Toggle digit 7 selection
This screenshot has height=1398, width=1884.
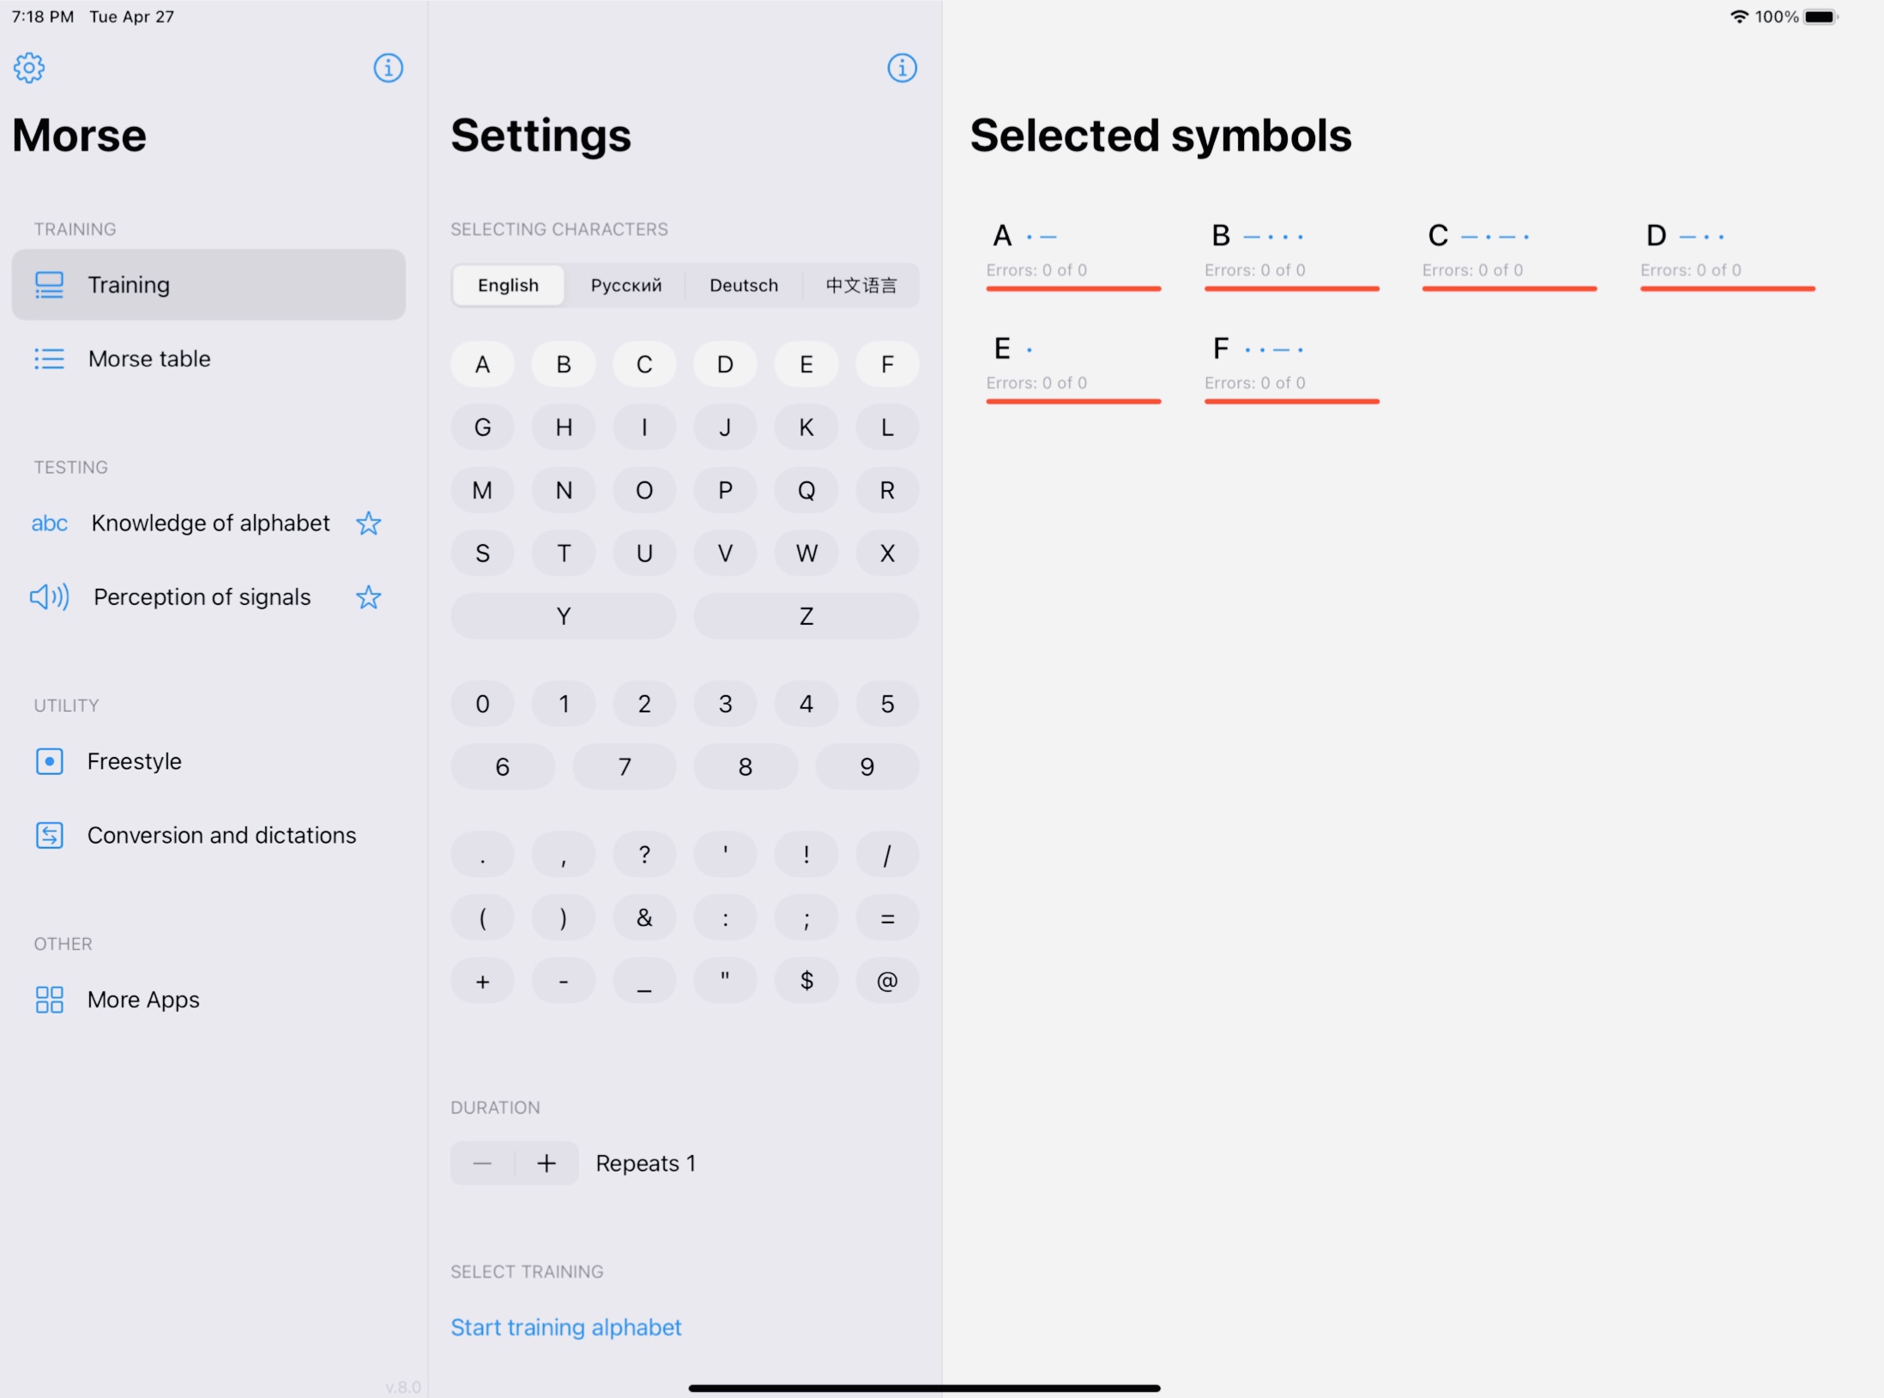click(x=624, y=766)
